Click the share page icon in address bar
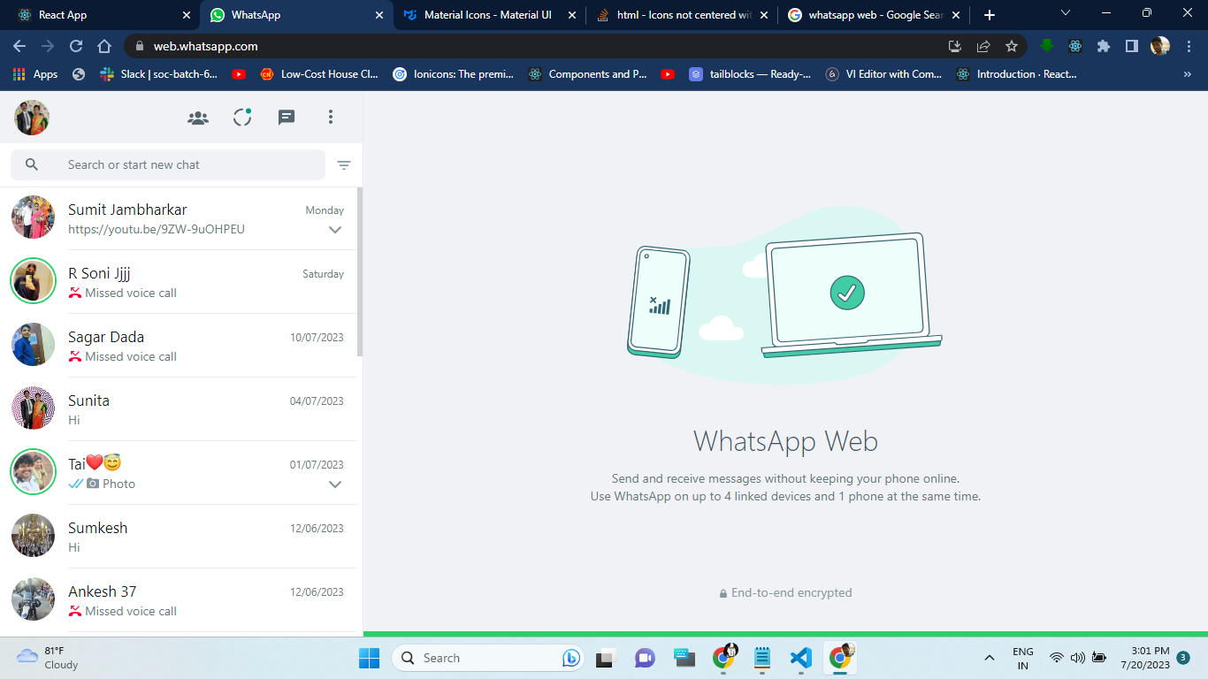Viewport: 1208px width, 679px height. [983, 46]
